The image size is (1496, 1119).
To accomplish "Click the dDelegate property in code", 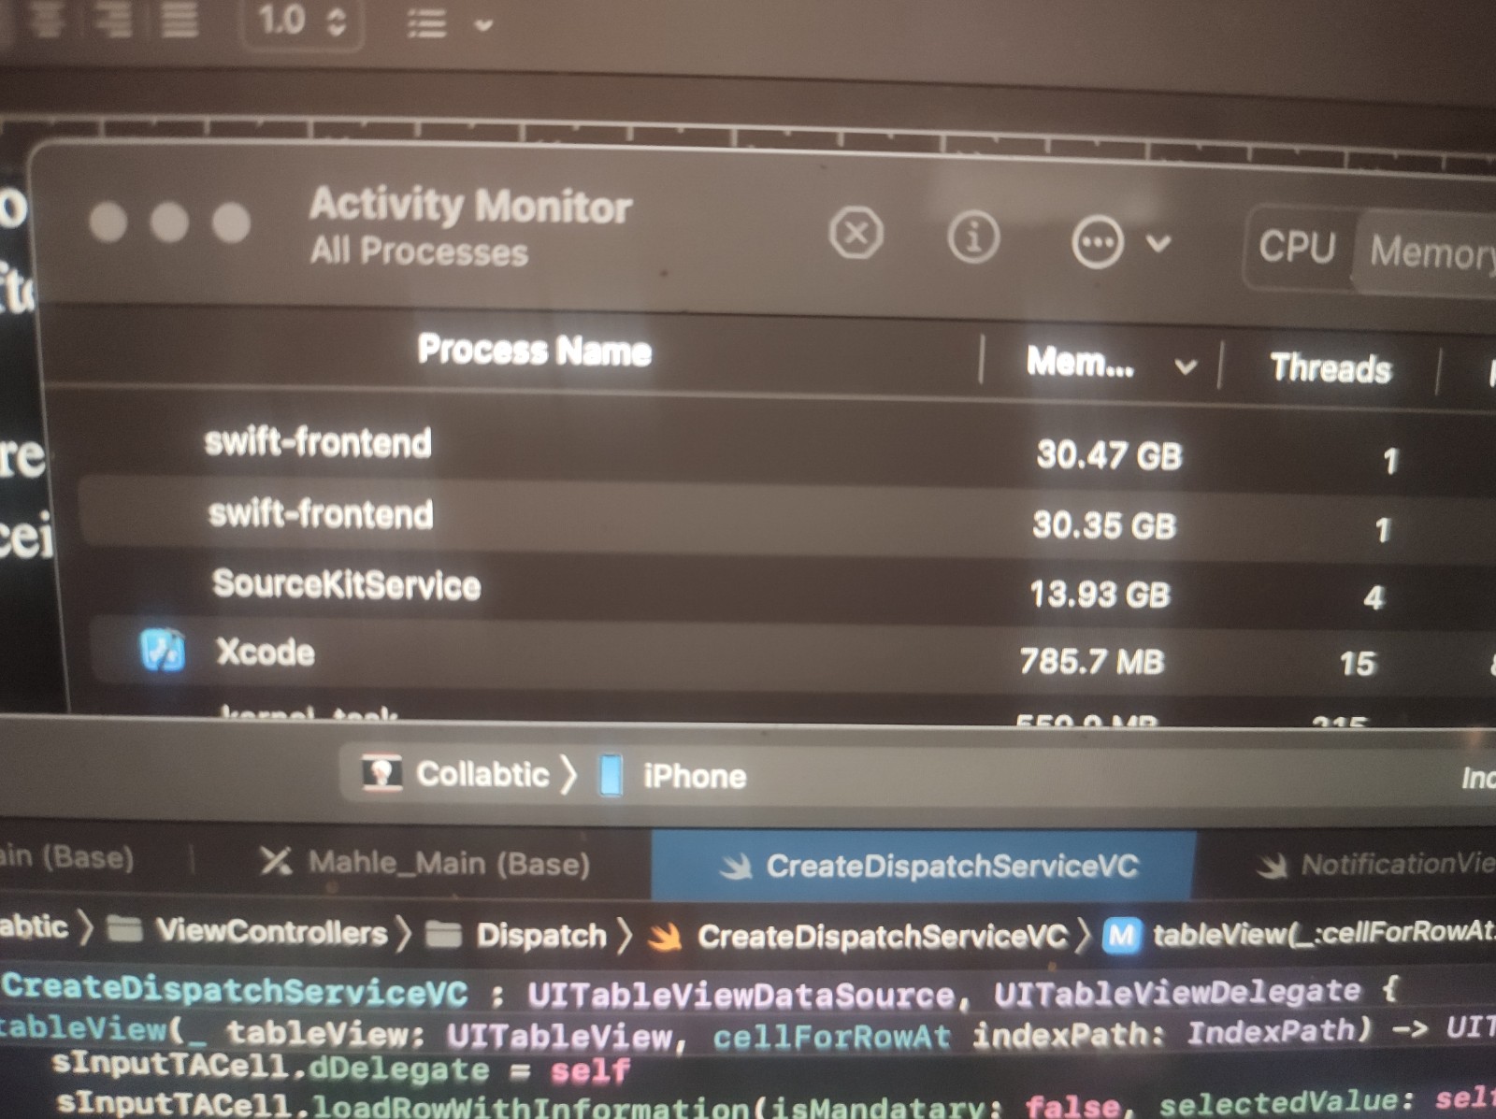I will [398, 1069].
